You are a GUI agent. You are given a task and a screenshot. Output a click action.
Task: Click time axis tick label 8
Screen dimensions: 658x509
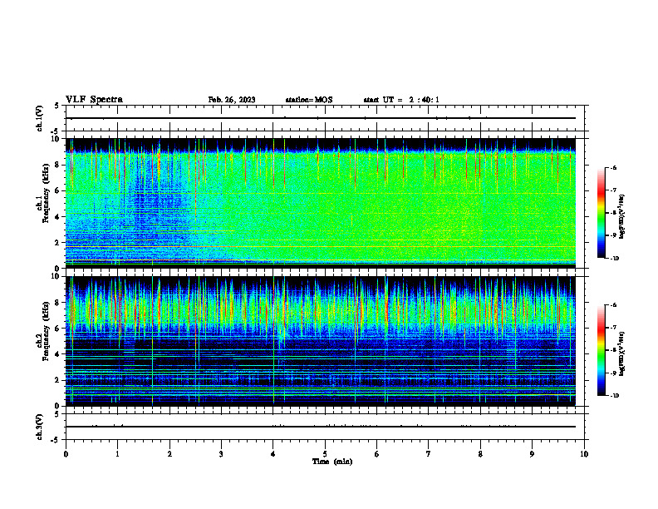480,454
